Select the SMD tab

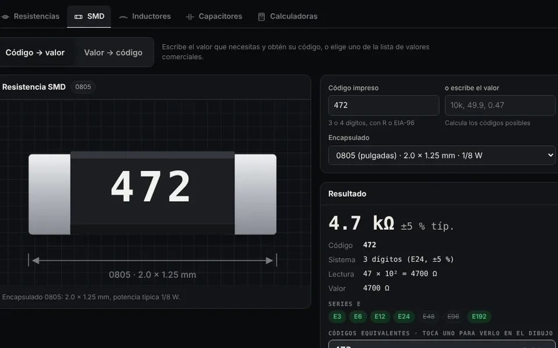(89, 16)
